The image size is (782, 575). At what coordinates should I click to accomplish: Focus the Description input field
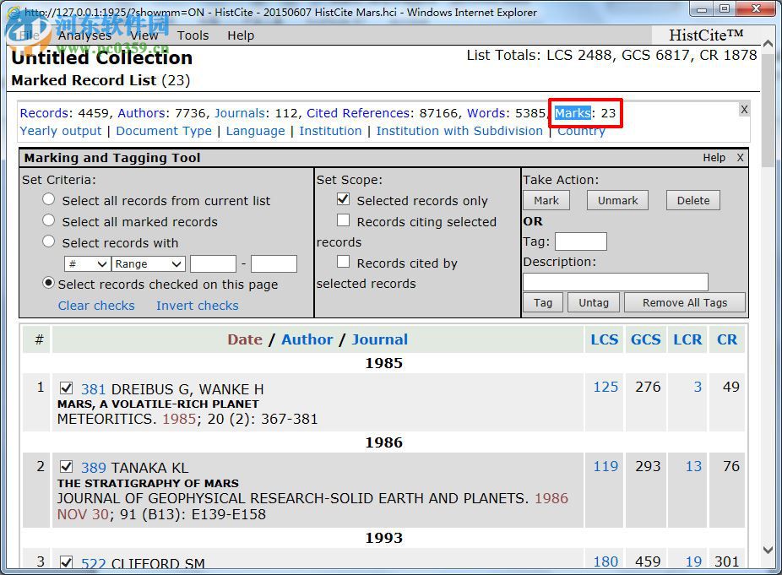[616, 282]
